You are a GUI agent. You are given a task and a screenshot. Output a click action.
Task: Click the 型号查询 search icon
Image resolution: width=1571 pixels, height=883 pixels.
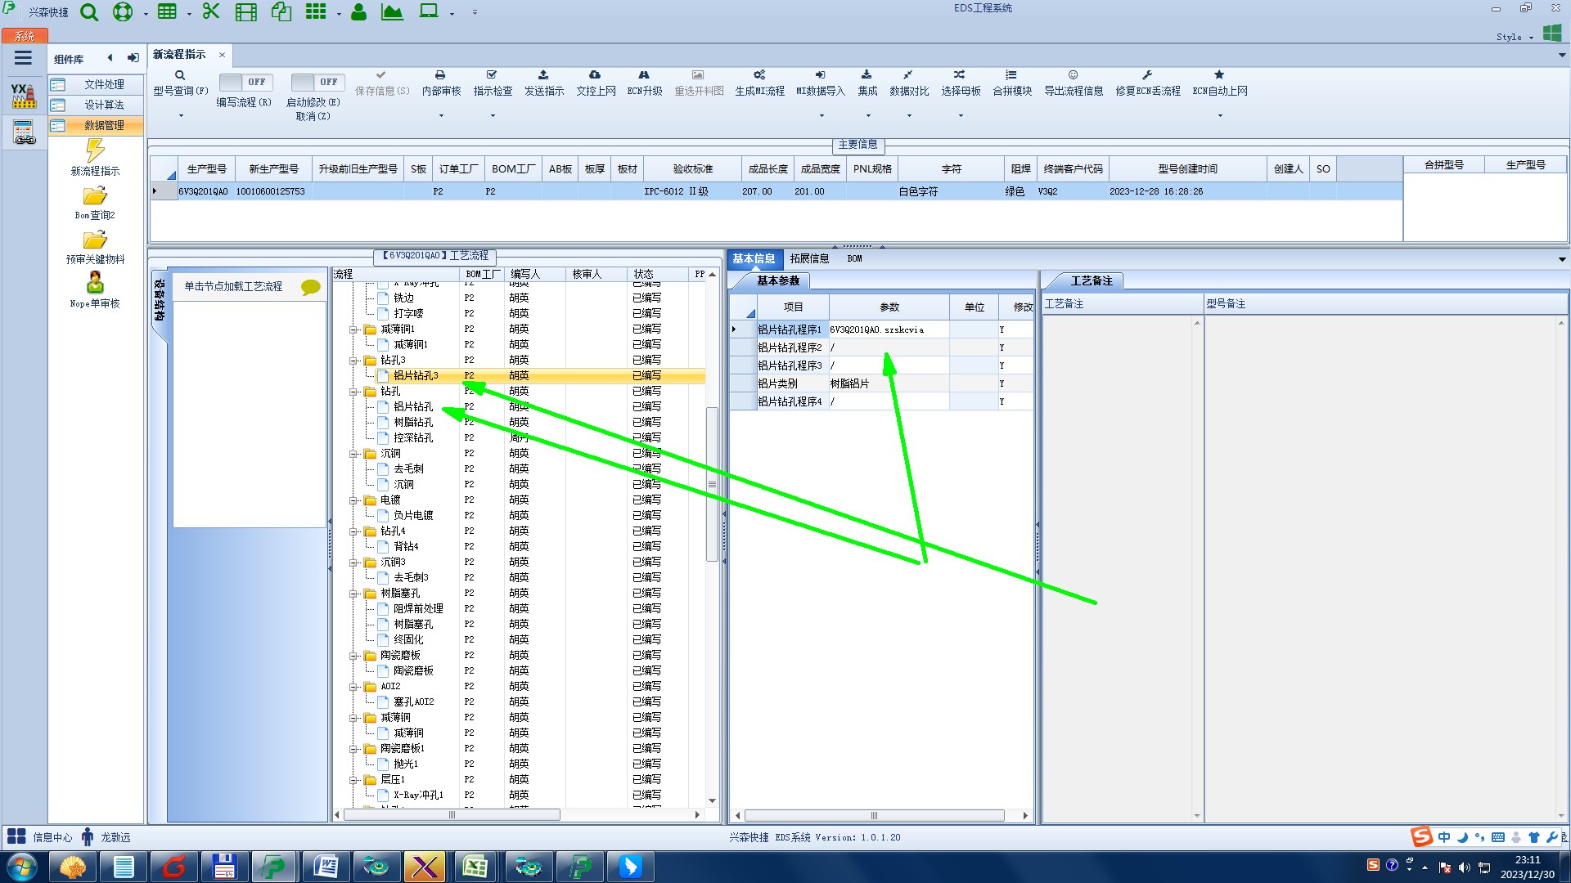tap(180, 75)
